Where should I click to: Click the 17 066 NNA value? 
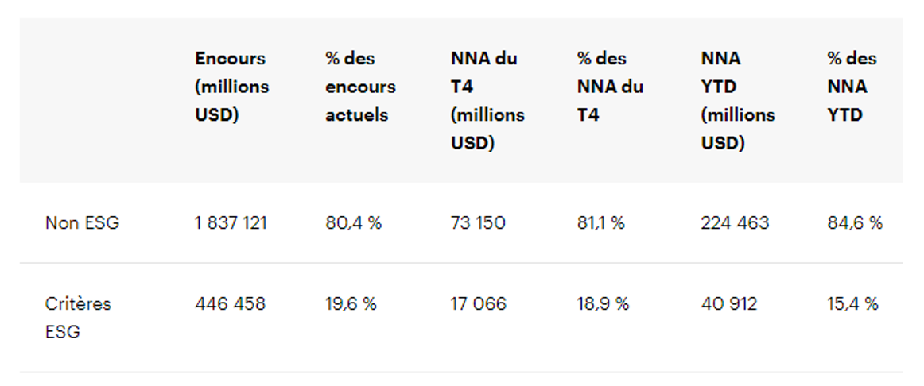(x=478, y=304)
